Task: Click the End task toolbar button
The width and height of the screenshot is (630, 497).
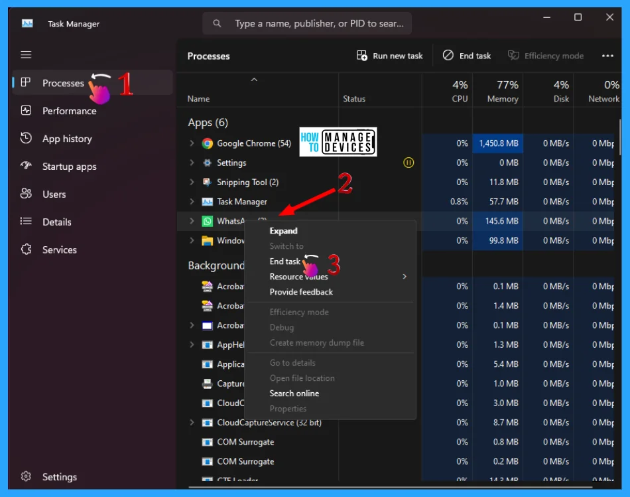Action: (467, 56)
